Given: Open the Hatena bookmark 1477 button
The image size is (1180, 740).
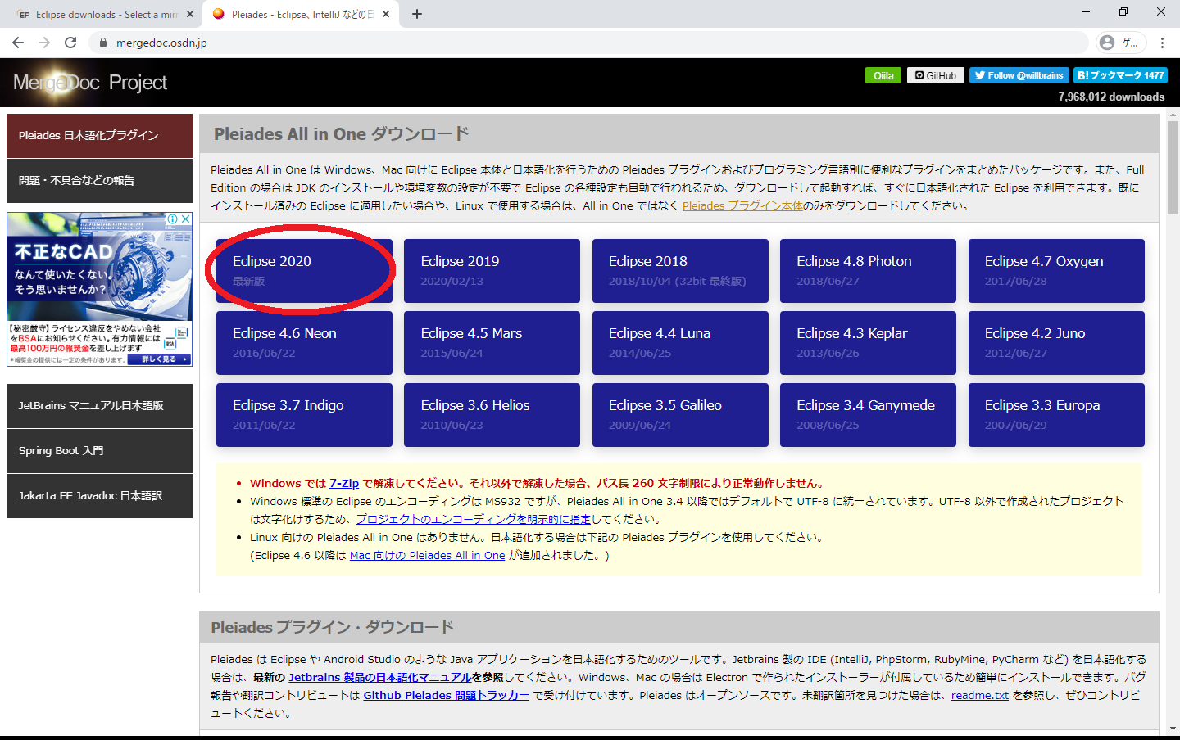Looking at the screenshot, I should (1120, 75).
